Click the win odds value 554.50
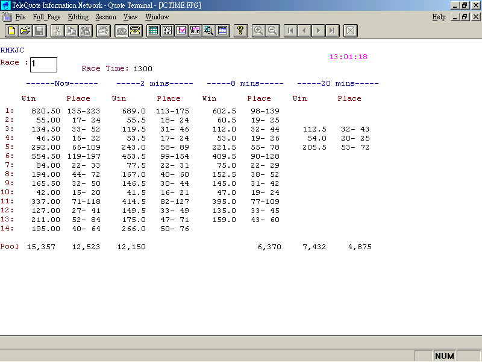 [x=46, y=156]
